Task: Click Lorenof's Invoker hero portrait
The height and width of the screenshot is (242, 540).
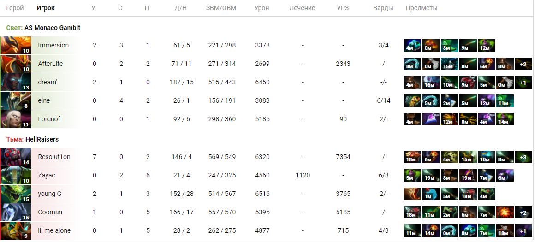Action: coord(16,119)
